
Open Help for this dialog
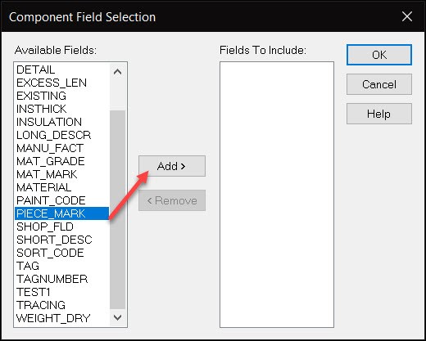[x=379, y=114]
